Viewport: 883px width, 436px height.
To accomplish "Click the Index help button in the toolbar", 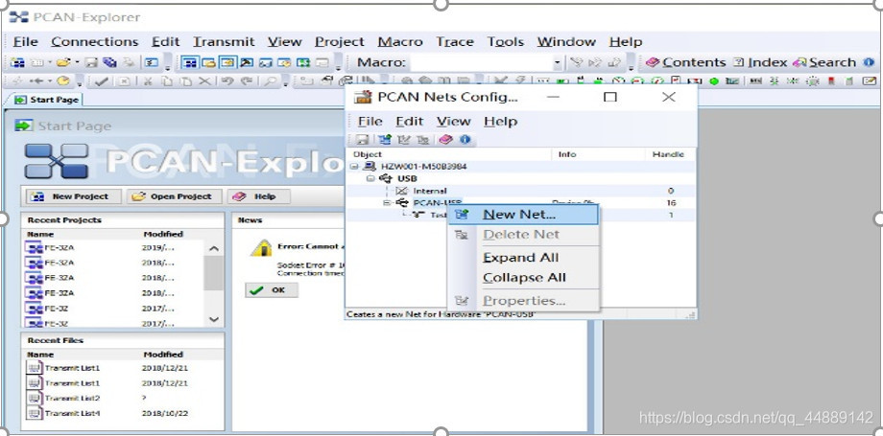I will 760,62.
